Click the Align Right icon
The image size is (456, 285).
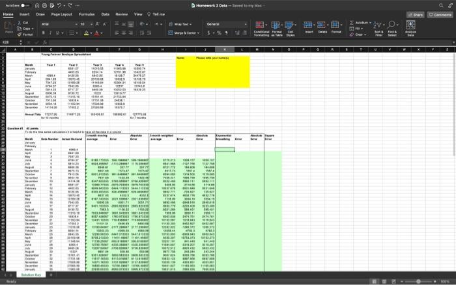(131, 33)
